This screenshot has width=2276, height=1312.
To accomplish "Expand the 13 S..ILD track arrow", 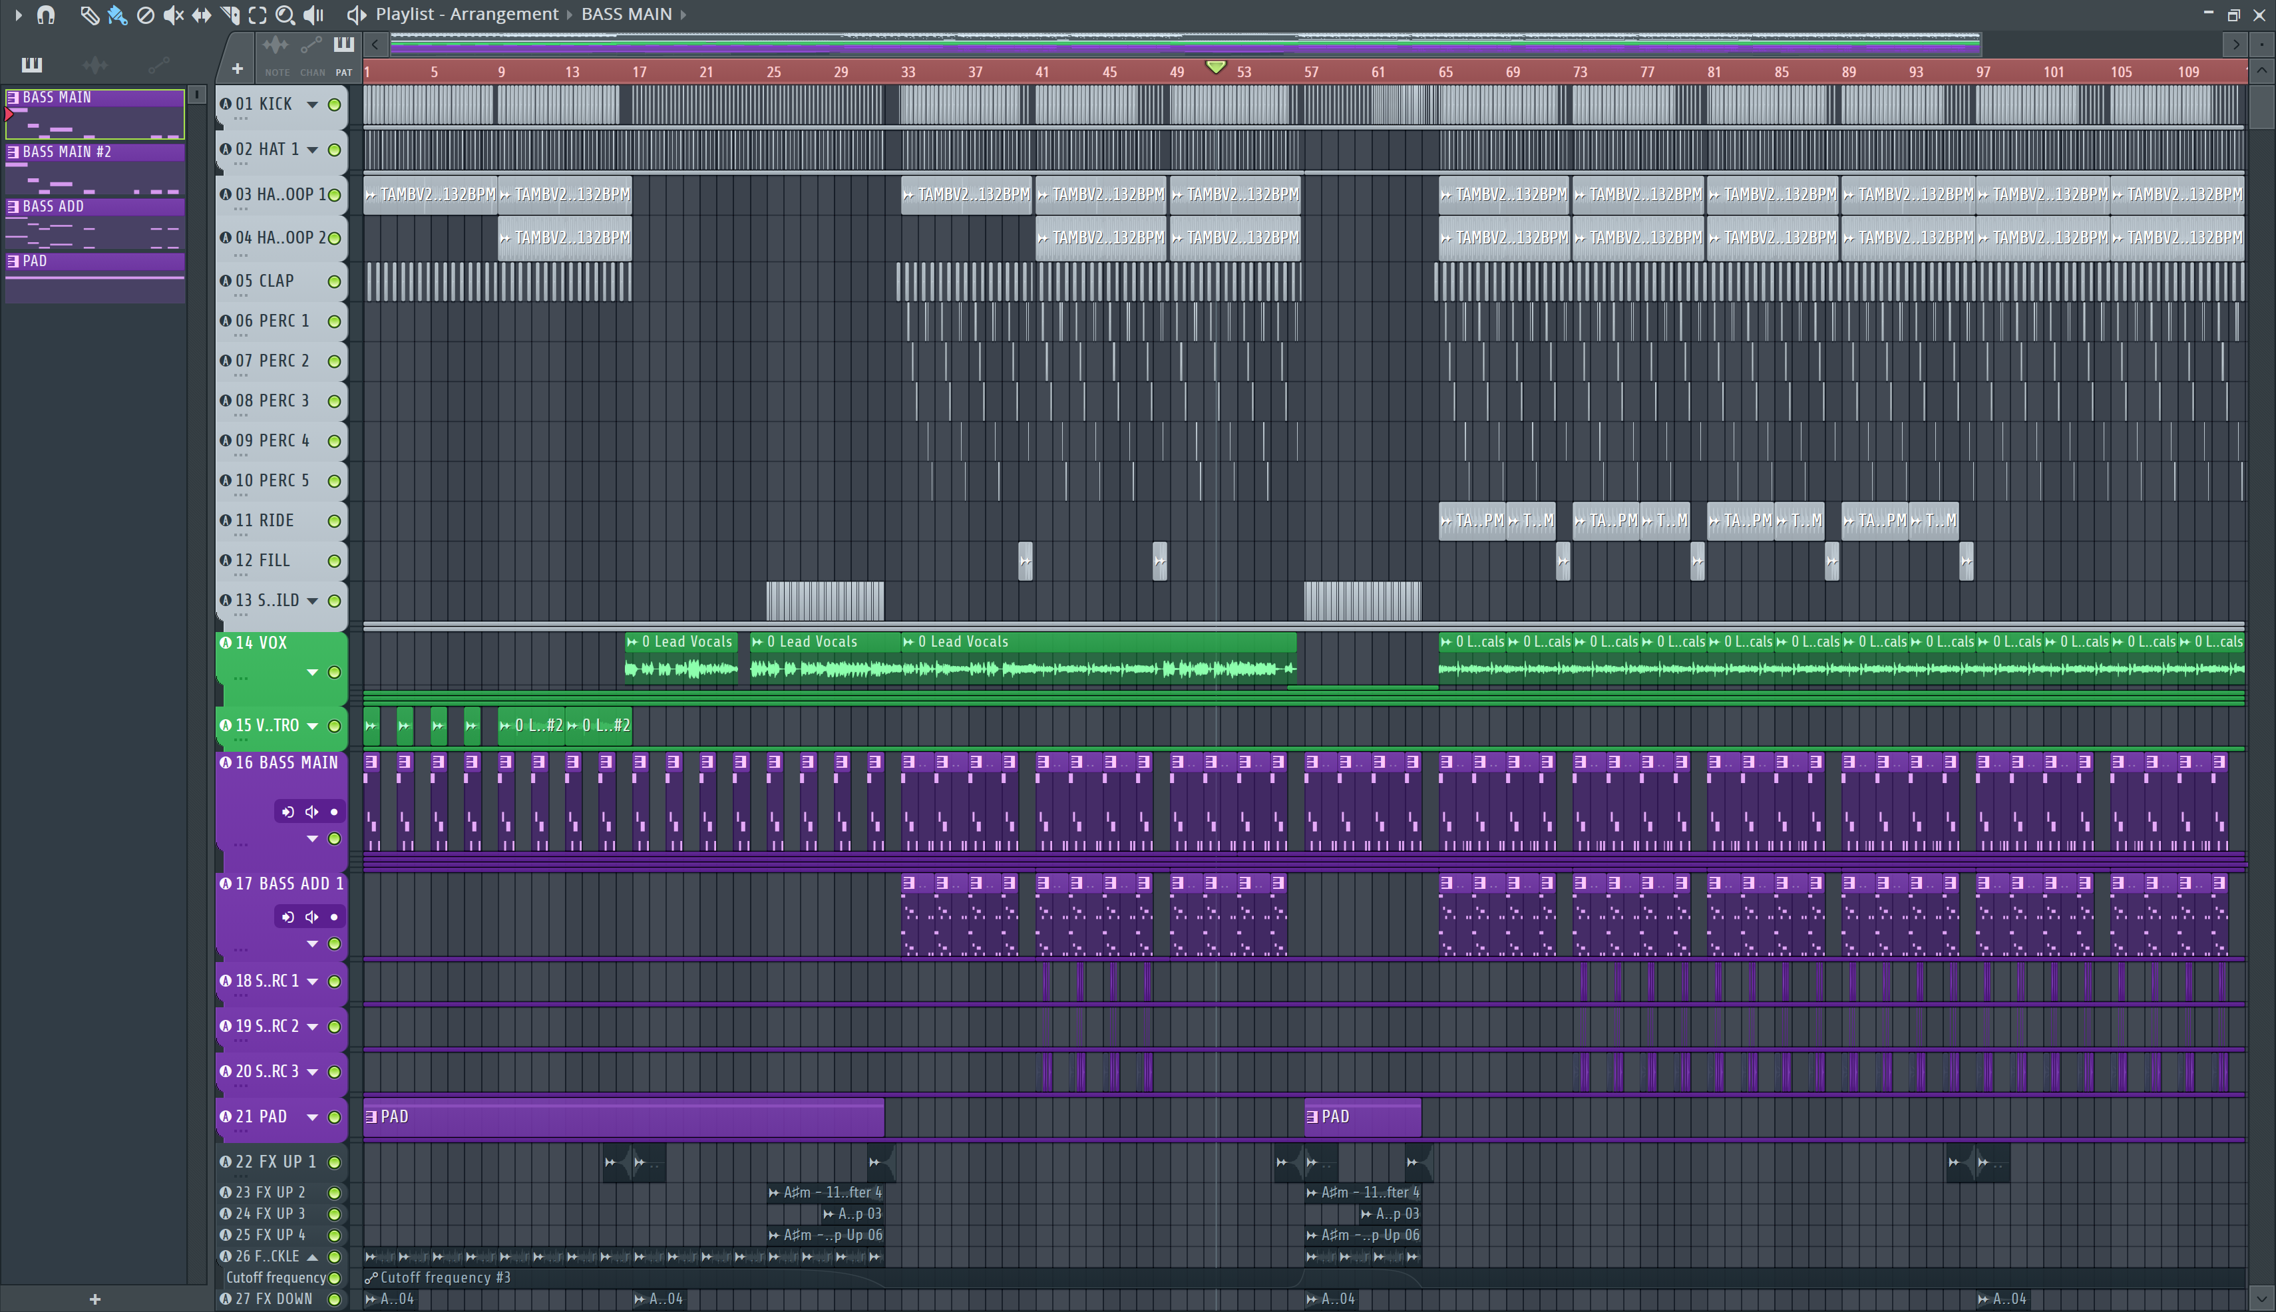I will pyautogui.click(x=313, y=601).
